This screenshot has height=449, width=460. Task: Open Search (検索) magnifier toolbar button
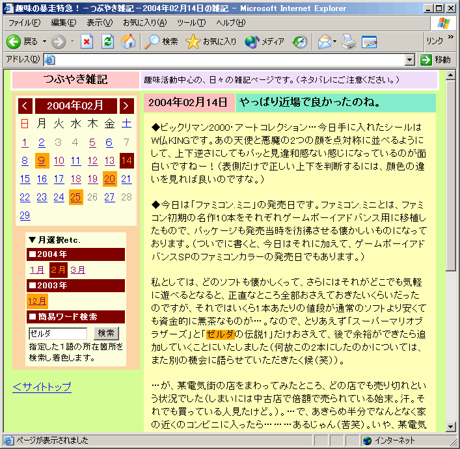pos(161,42)
